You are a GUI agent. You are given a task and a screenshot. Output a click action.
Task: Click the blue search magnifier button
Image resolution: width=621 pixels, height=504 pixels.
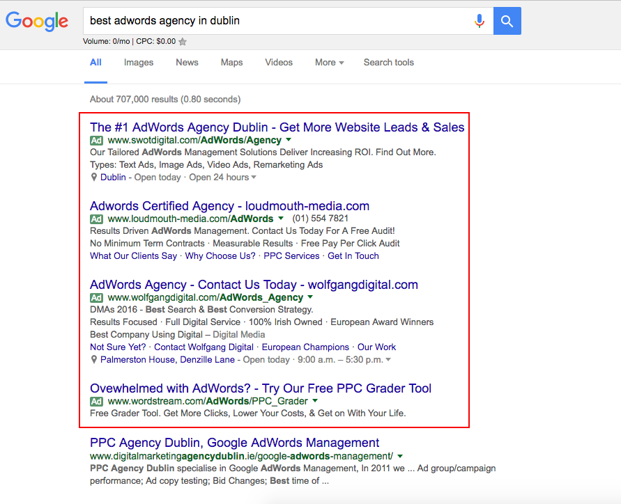(507, 21)
